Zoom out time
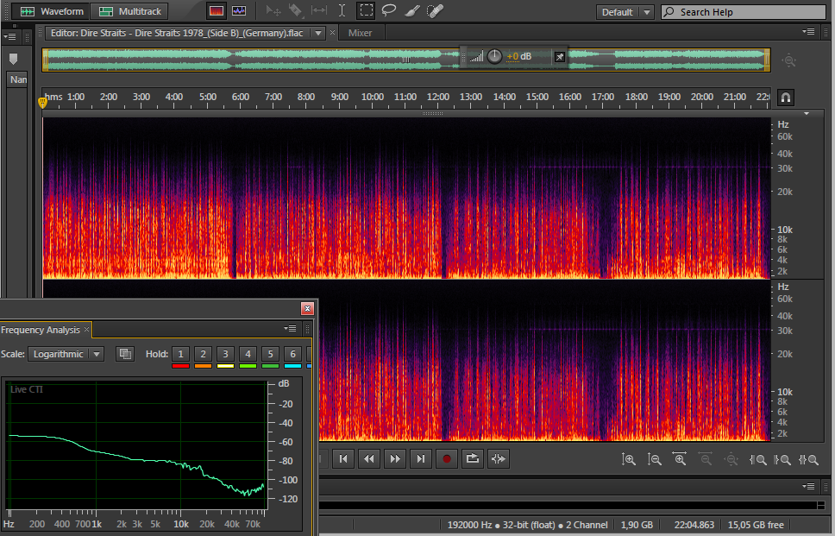 click(x=706, y=458)
